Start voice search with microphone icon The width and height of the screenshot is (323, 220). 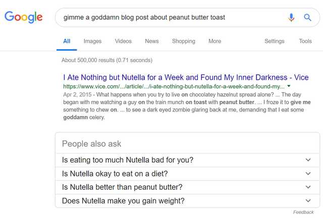291,18
